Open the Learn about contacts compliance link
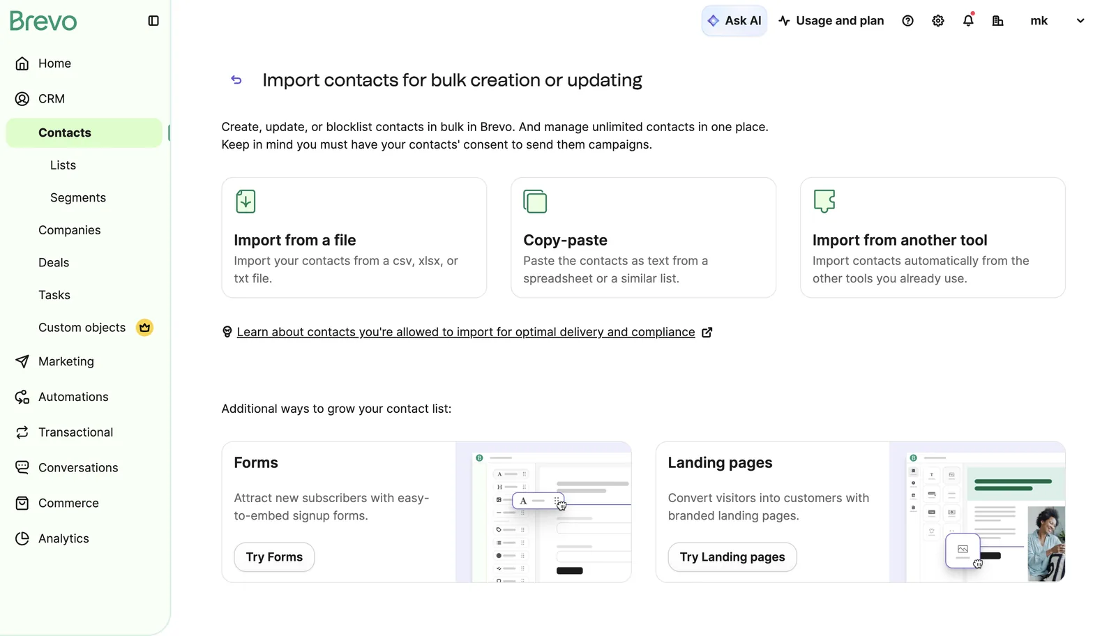Image resolution: width=1116 pixels, height=636 pixels. point(466,333)
